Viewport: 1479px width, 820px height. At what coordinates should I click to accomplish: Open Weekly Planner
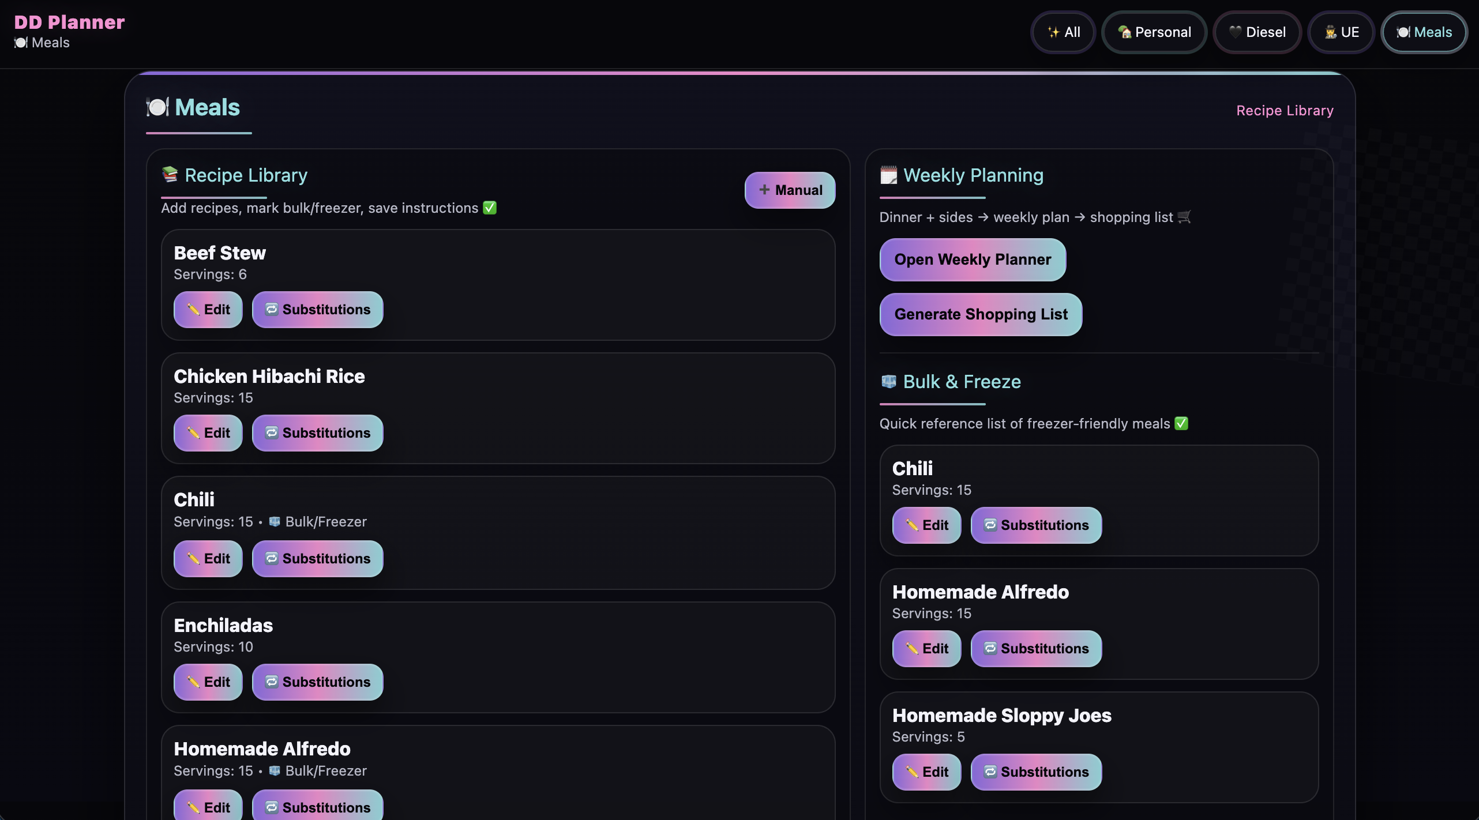[x=973, y=259]
